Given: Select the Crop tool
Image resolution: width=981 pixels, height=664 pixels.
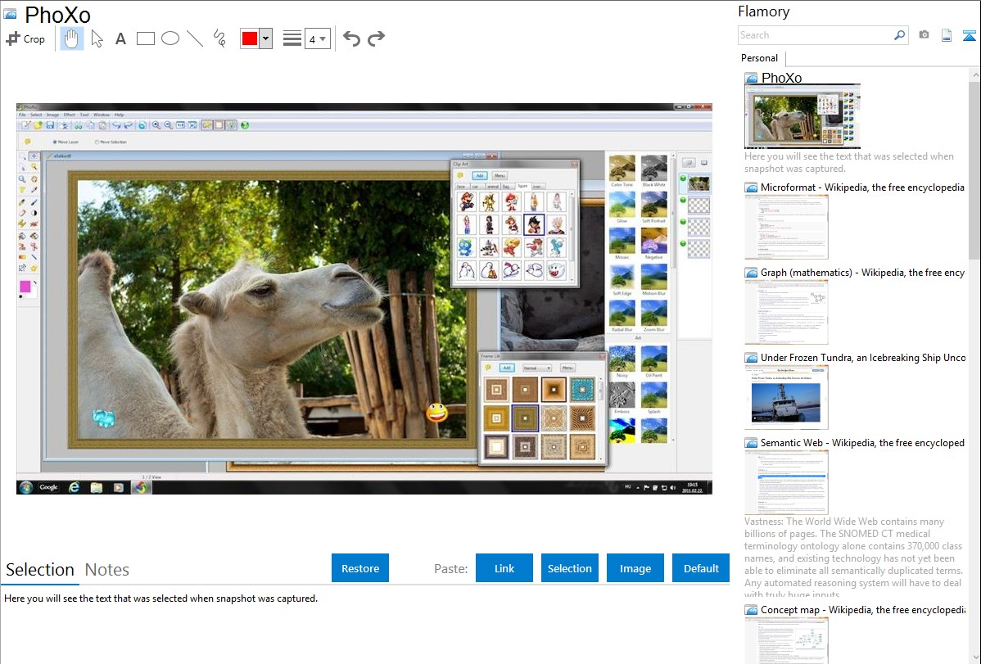Looking at the screenshot, I should (x=25, y=38).
